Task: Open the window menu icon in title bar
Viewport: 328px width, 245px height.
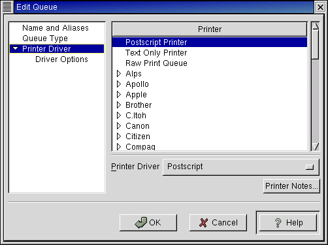Action: pyautogui.click(x=7, y=7)
